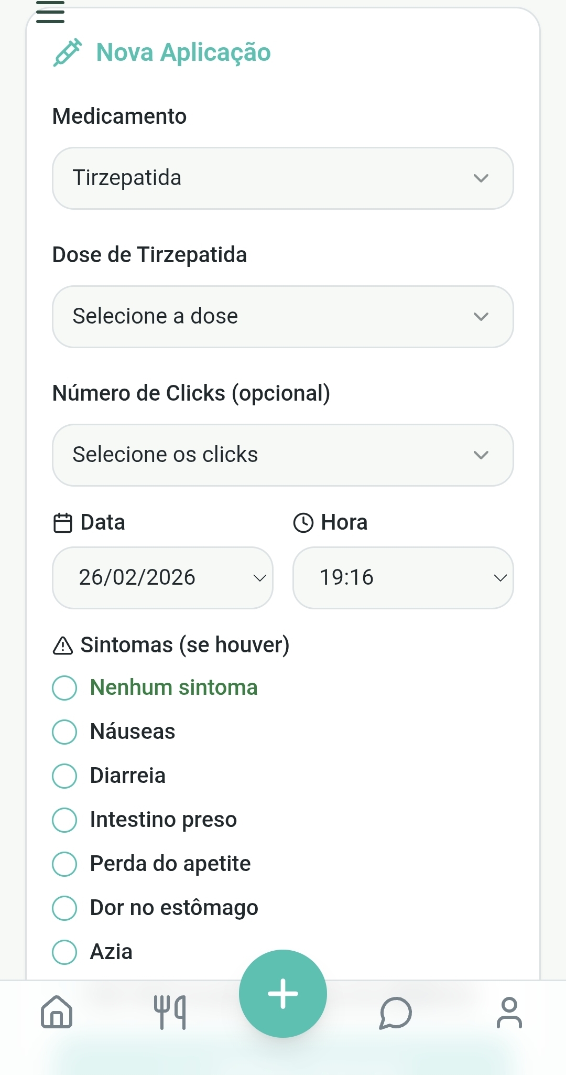Select the Diarreia symptom option
566x1075 pixels.
[65, 776]
